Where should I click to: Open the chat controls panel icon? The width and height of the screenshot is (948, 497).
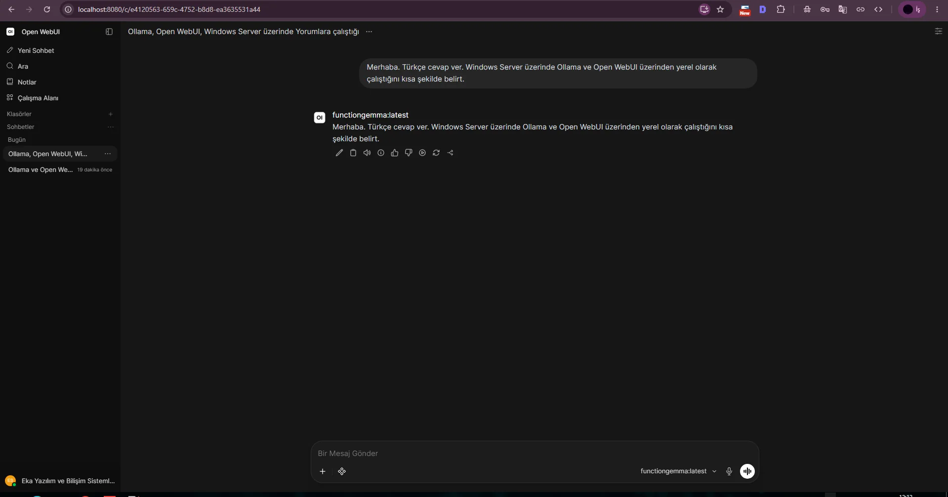(x=938, y=32)
